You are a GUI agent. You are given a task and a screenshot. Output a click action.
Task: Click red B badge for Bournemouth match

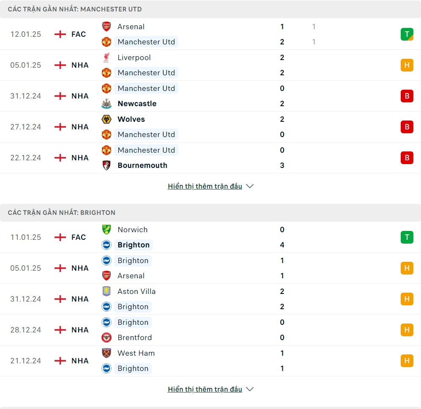[407, 158]
